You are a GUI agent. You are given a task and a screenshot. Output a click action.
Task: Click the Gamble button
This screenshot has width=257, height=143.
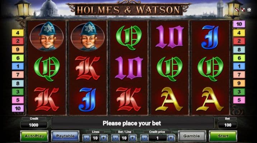pyautogui.click(x=192, y=136)
